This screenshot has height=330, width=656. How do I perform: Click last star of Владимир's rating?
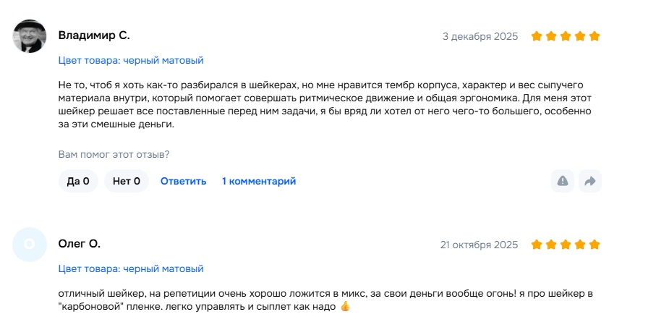click(595, 36)
